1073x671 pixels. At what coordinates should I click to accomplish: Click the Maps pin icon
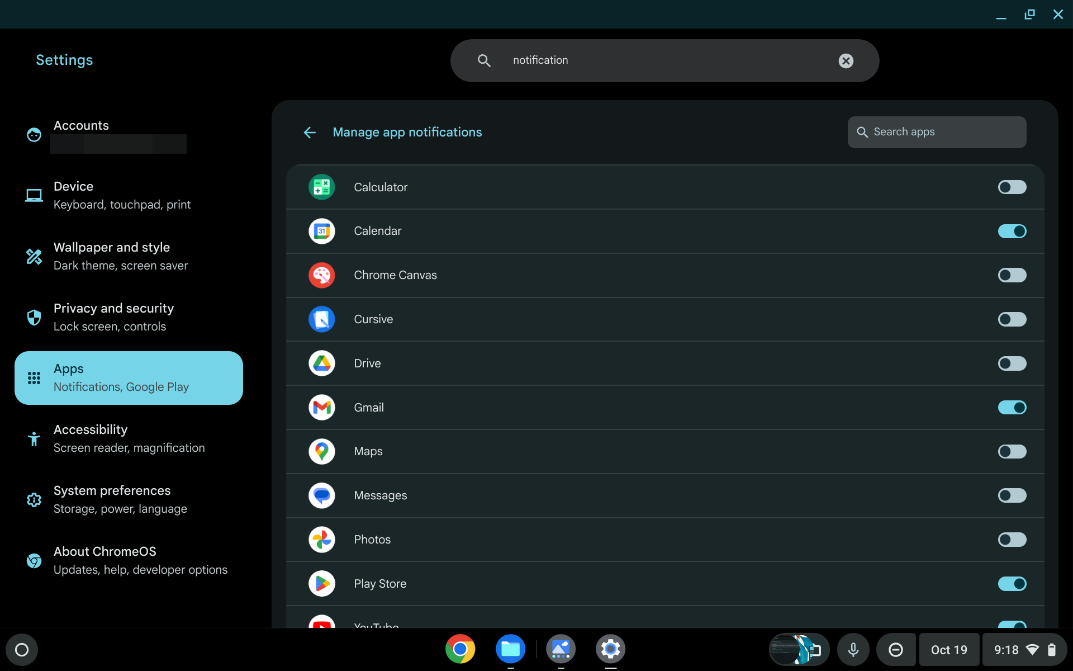point(321,451)
